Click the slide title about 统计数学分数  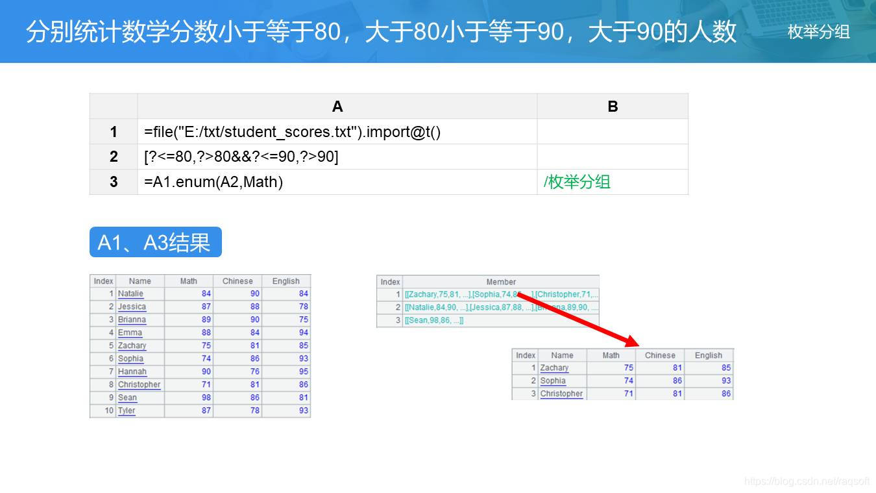coord(381,31)
